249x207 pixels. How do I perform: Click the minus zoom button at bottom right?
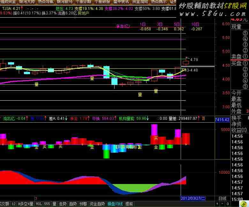[223, 204]
